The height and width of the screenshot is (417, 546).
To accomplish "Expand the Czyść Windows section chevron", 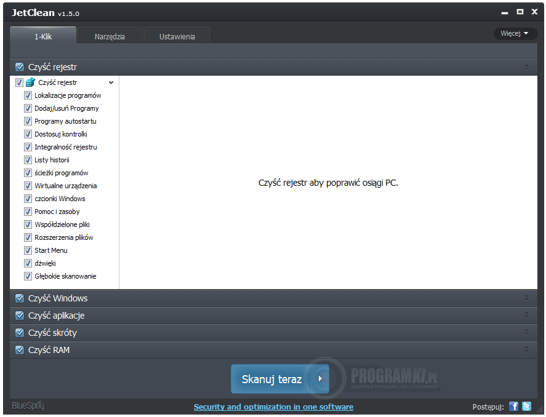I will point(526,298).
